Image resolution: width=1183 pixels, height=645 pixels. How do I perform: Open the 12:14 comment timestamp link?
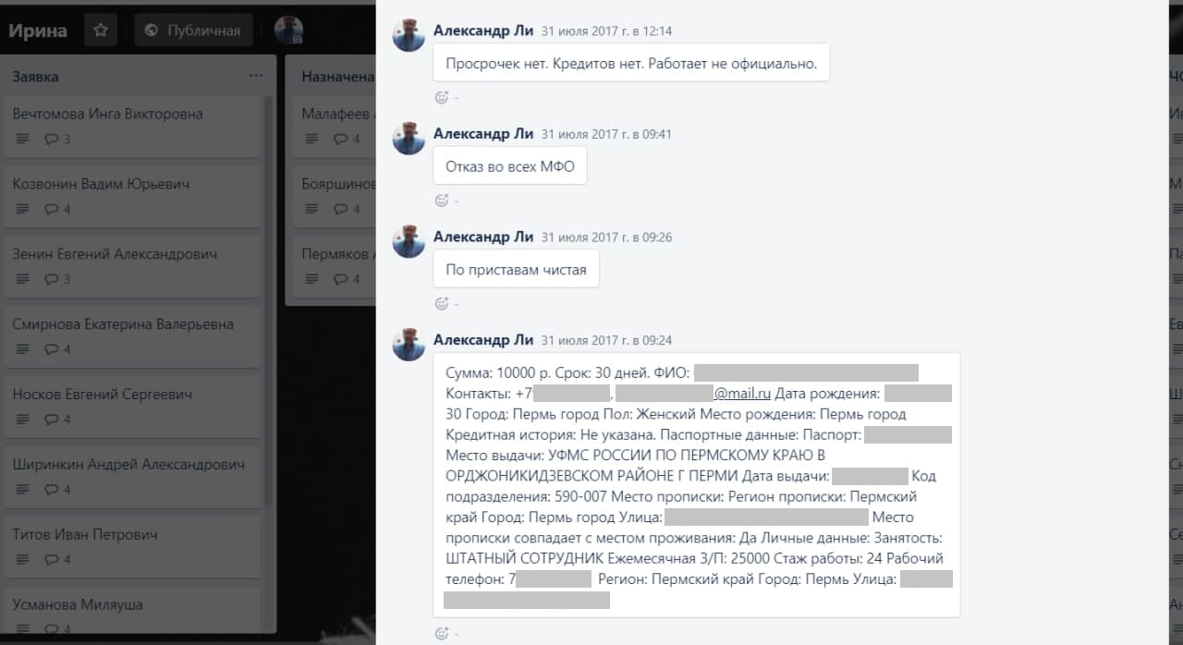[x=606, y=31]
